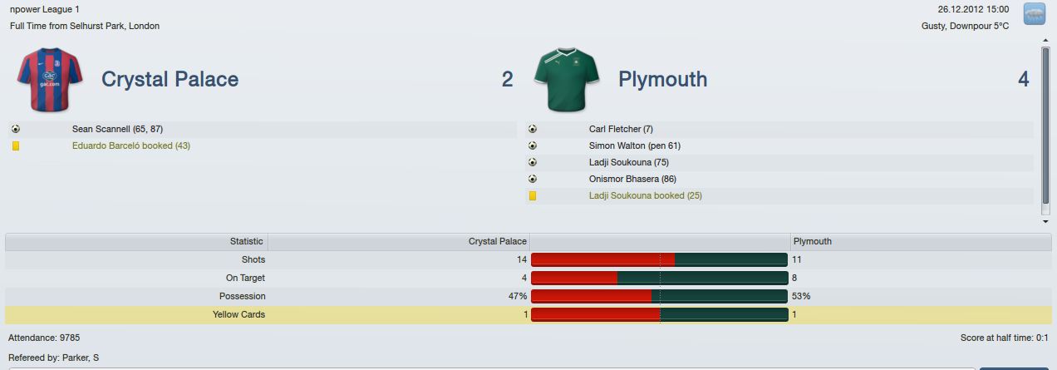Open the rainy weather icon at top right
The width and height of the screenshot is (1057, 370).
point(1035,14)
